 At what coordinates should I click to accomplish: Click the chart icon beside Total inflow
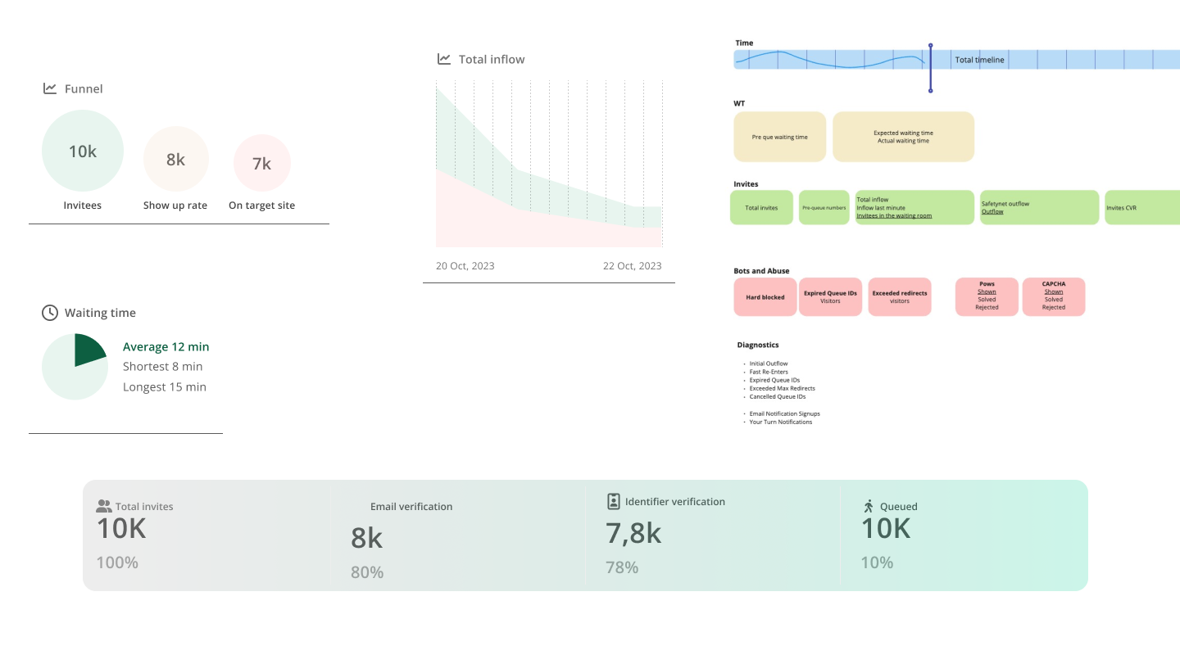[442, 58]
